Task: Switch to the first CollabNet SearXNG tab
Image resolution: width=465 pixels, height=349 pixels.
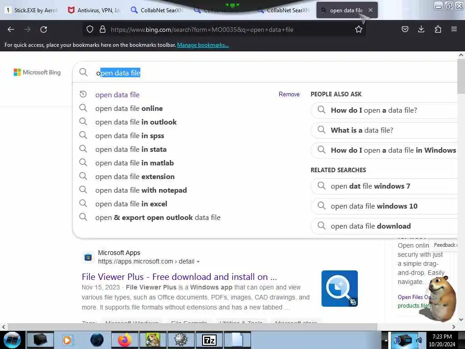Action: [157, 10]
